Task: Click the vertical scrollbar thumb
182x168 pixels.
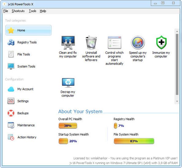Action: 177,64
